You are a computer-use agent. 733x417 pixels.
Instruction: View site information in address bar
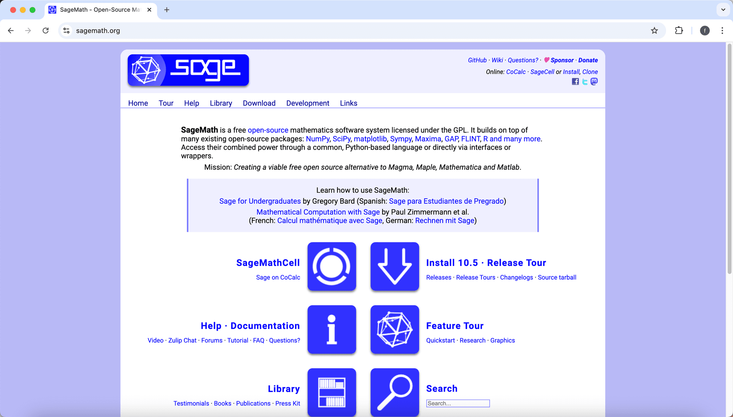[67, 31]
